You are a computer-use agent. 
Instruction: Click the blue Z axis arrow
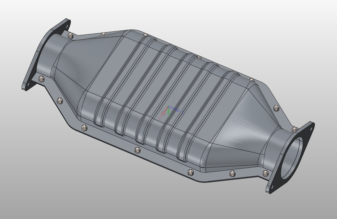178,110
